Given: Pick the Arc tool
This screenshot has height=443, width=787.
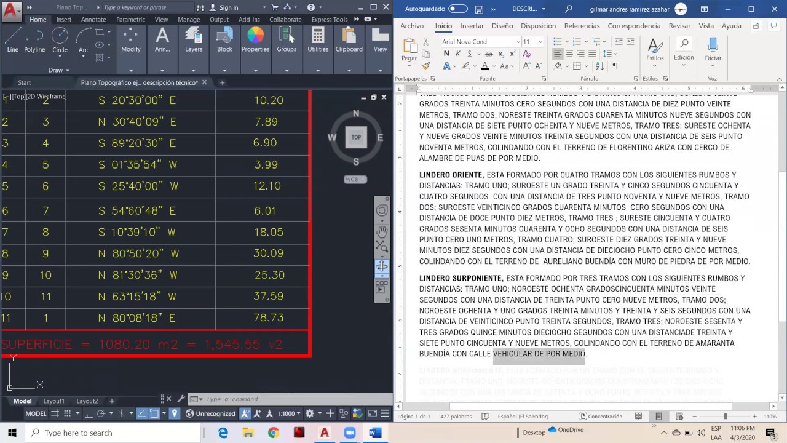Looking at the screenshot, I should [83, 40].
